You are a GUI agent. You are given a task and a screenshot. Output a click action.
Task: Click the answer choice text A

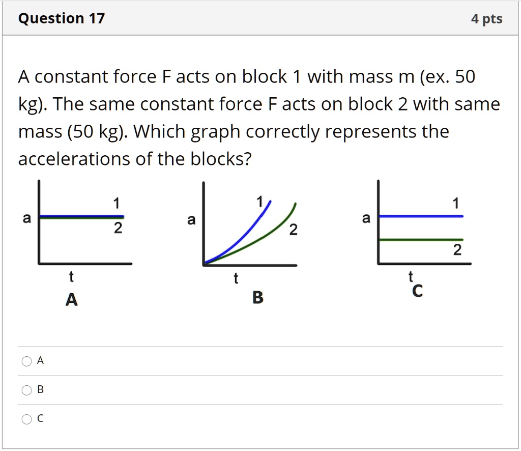pos(40,360)
